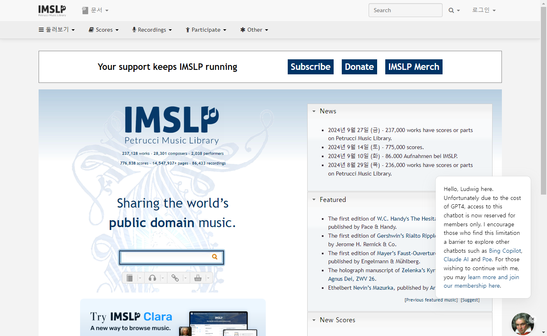Open Mayer's Faust-Ouverture link
547x336 pixels.
406,253
